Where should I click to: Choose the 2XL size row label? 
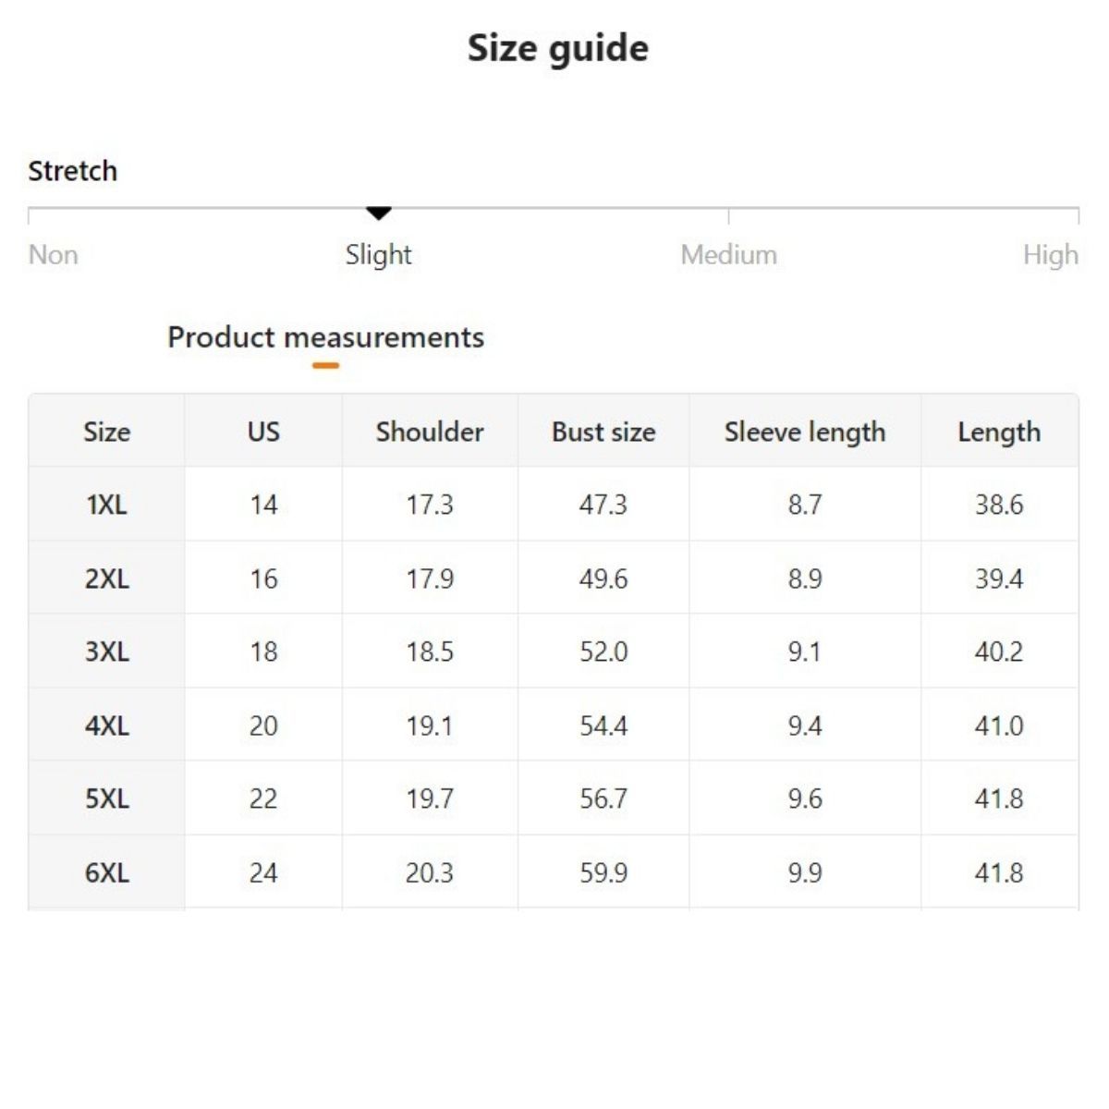107,579
